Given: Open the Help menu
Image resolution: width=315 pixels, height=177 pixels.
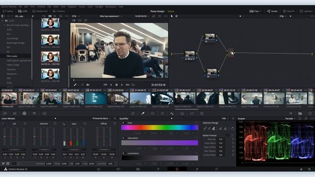Looking at the screenshot, I should click(121, 6).
